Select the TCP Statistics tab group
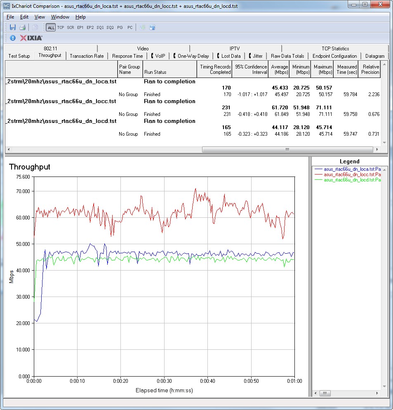This screenshot has width=393, height=410. click(335, 48)
